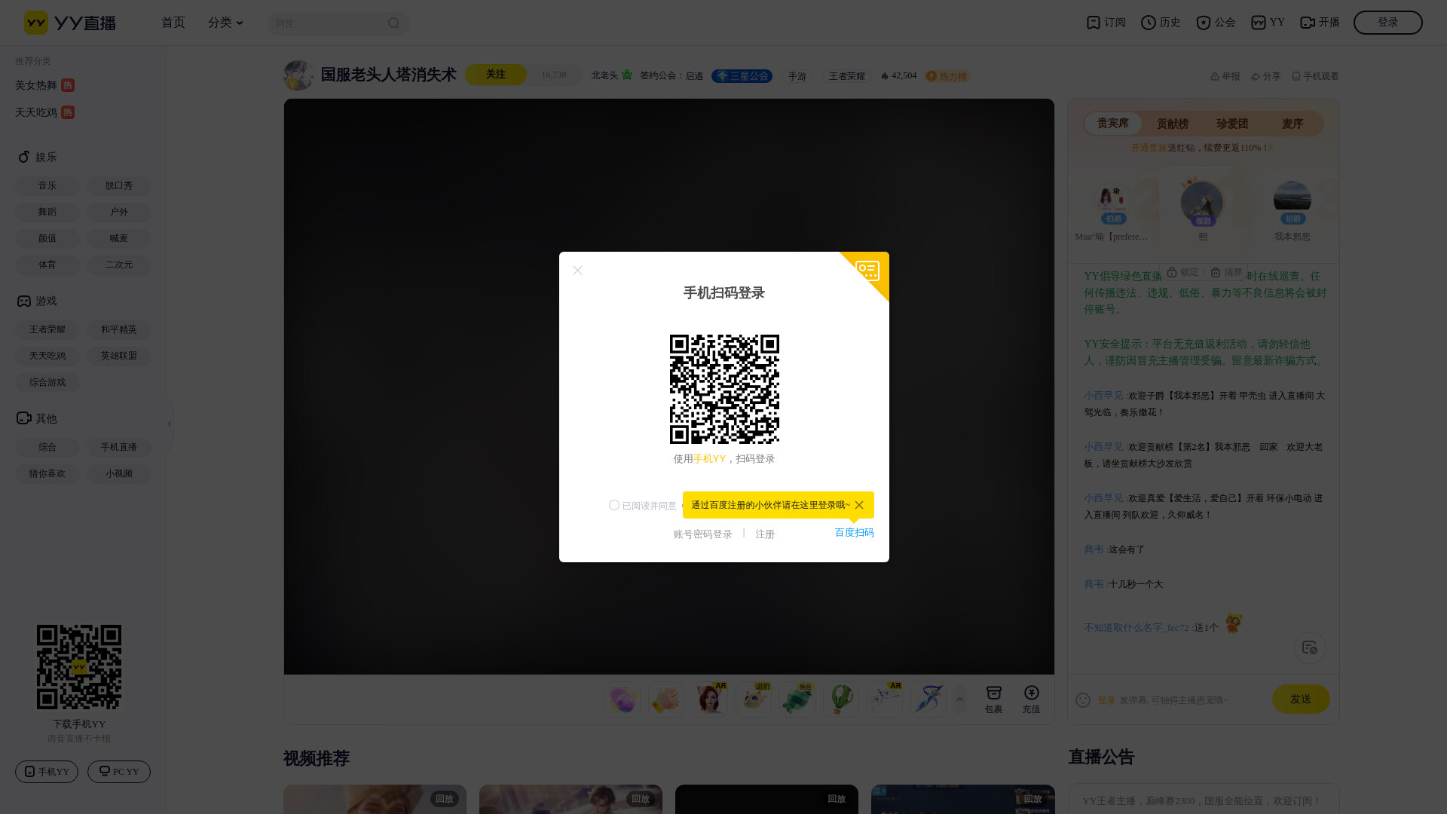This screenshot has height=814, width=1447.
Task: Select the green candy gift
Action: [797, 699]
